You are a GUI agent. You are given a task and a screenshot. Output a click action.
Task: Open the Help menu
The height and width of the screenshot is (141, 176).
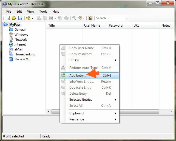(56, 12)
